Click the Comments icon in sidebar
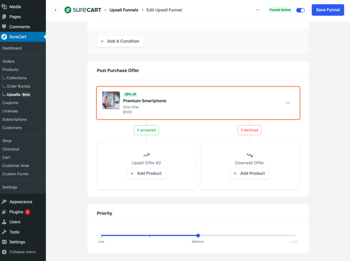 tap(4, 27)
